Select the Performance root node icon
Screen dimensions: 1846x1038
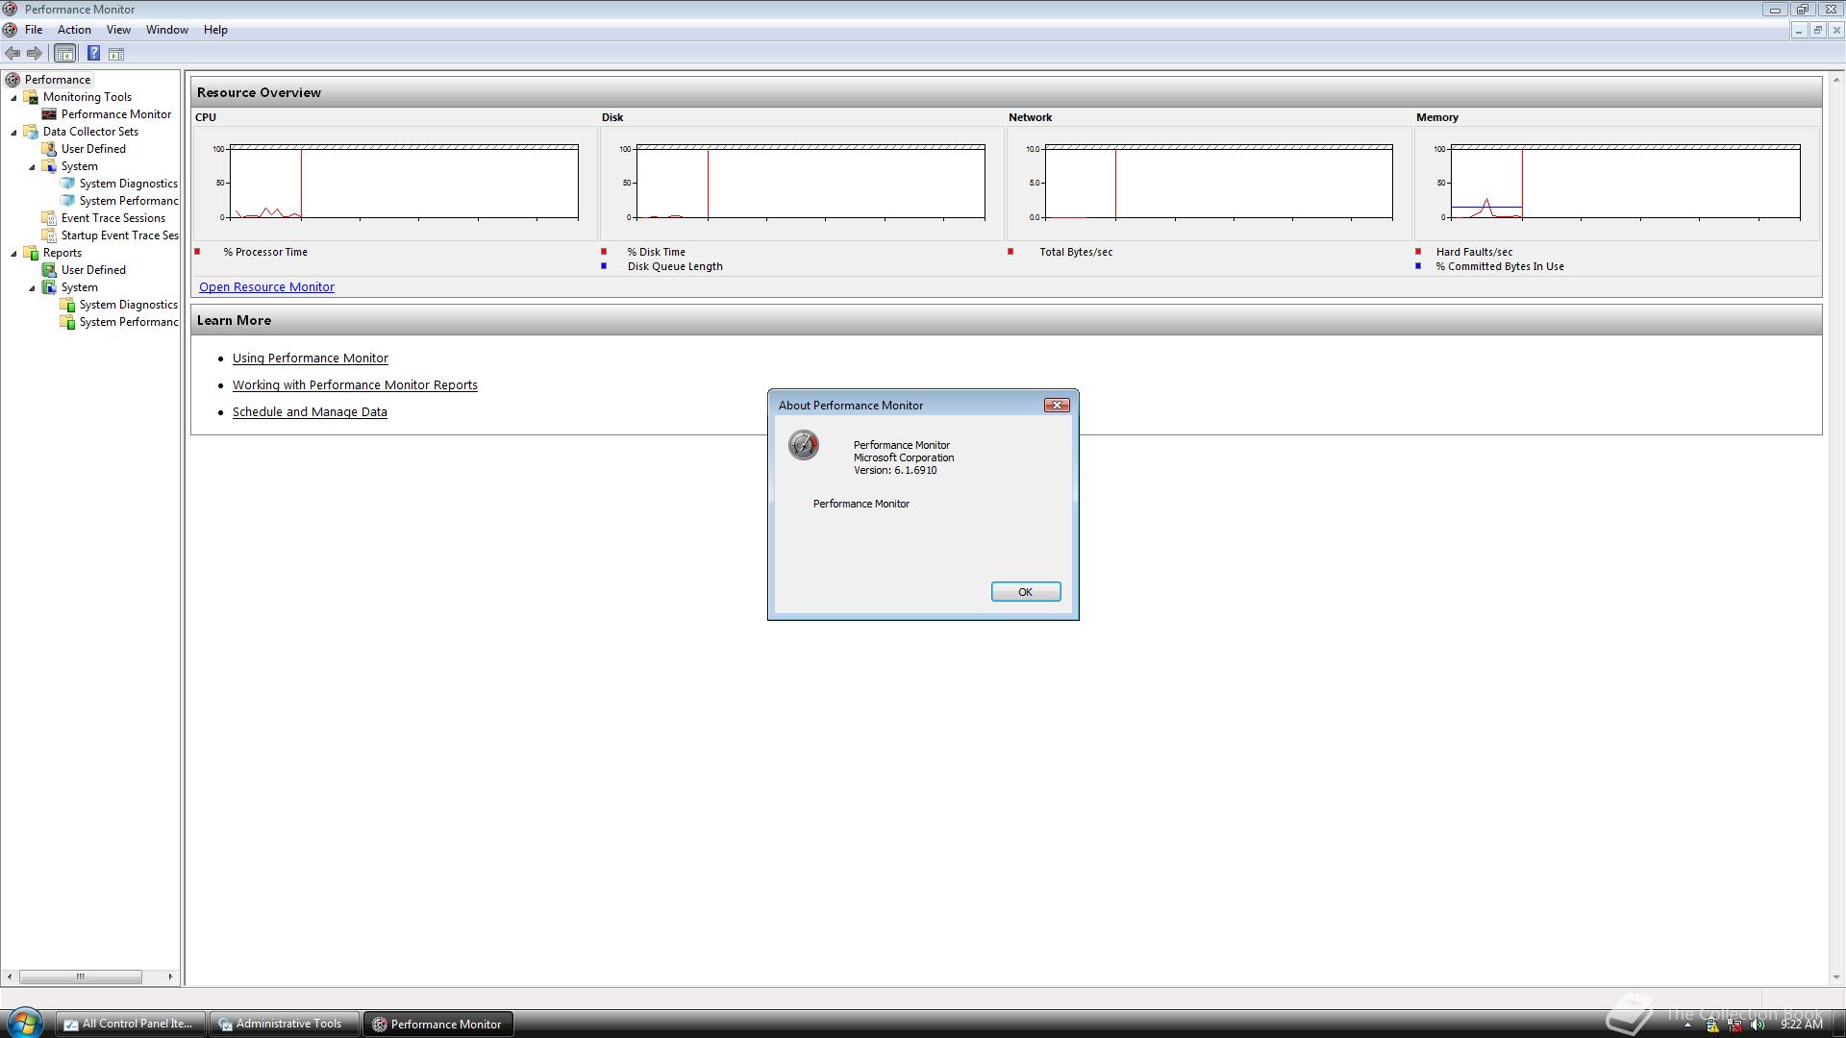point(12,80)
